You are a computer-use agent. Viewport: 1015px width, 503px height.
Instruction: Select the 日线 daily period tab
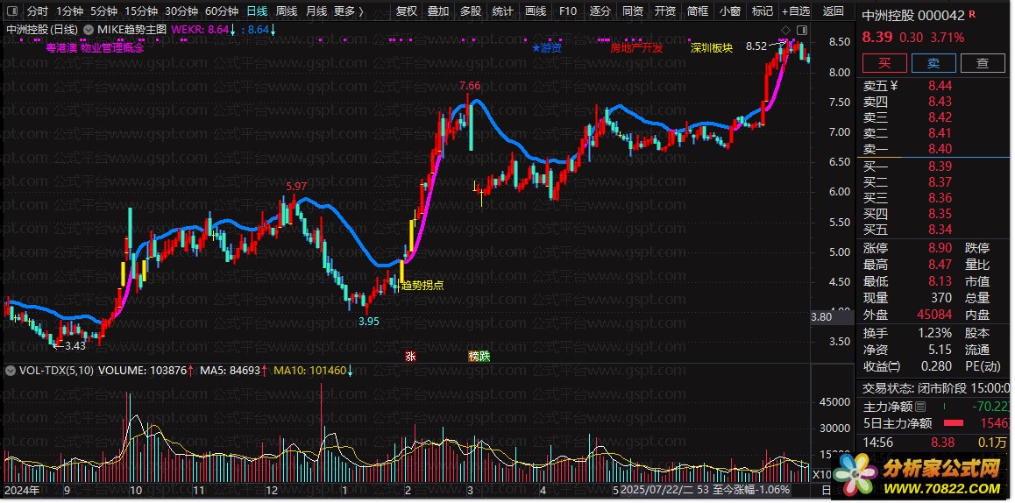(x=257, y=11)
